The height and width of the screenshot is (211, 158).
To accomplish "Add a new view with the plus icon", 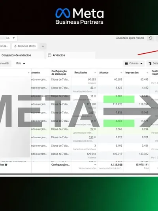I will point(43,46).
